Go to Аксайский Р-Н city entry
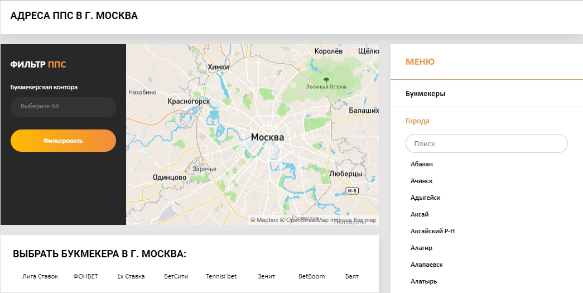Viewport: 583px width, 293px height. tap(433, 231)
